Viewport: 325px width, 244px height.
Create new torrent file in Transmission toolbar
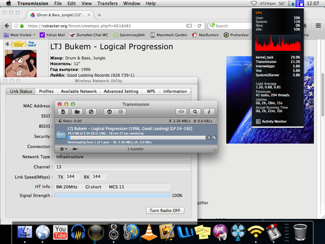63,112
